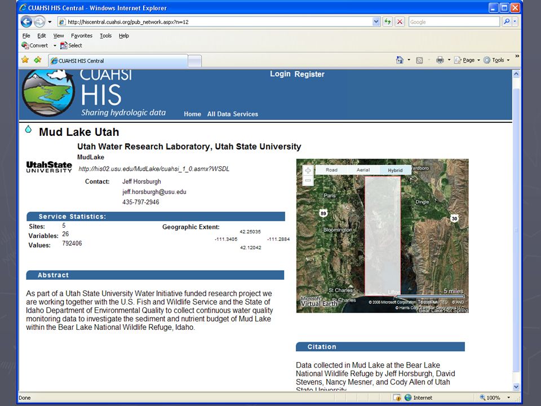
Task: Expand the zoom level dropdown arrow
Action: coord(508,398)
